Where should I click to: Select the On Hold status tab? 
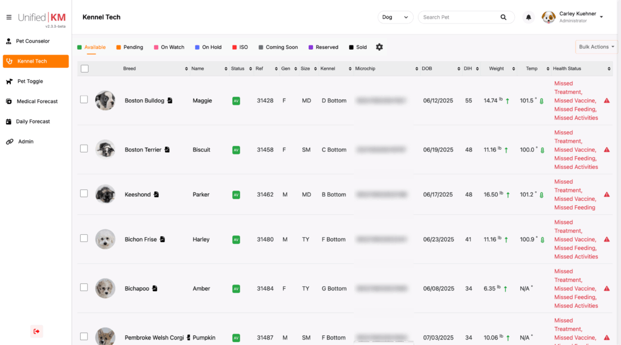tap(209, 47)
